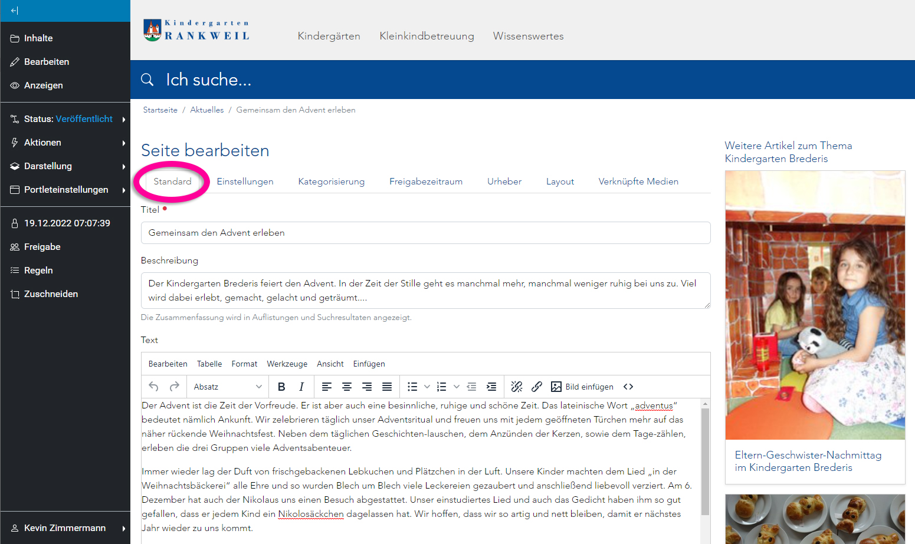Remove link with the unlink icon

pyautogui.click(x=517, y=387)
